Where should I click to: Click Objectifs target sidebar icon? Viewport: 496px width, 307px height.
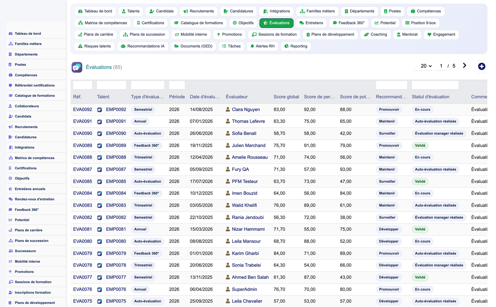(x=10, y=179)
